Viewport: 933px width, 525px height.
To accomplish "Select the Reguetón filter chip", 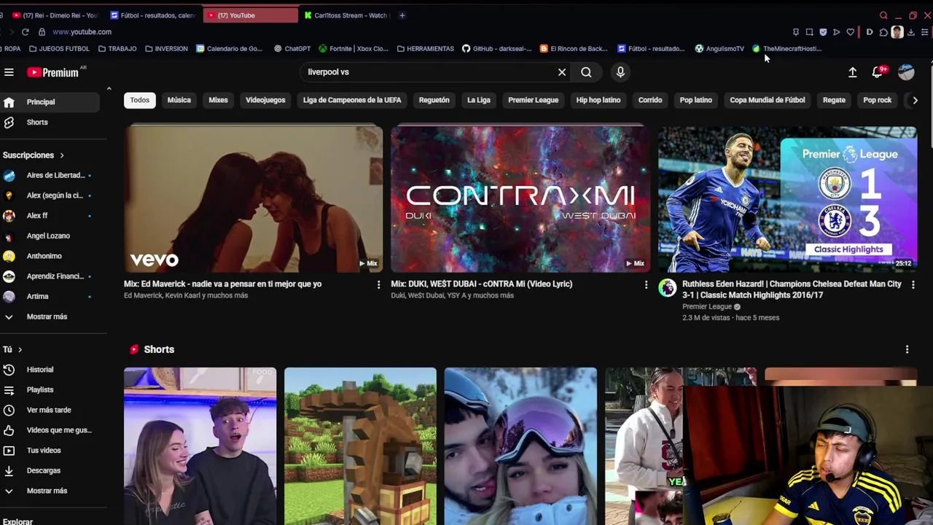I will point(434,100).
